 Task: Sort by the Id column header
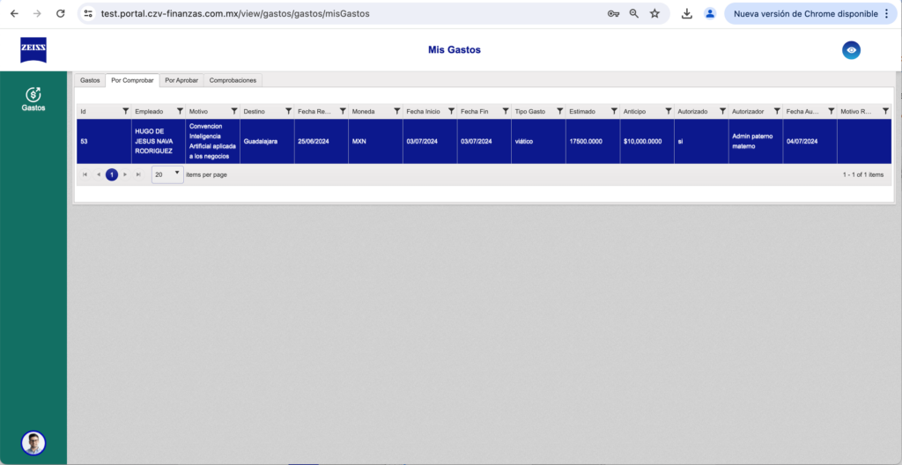83,111
